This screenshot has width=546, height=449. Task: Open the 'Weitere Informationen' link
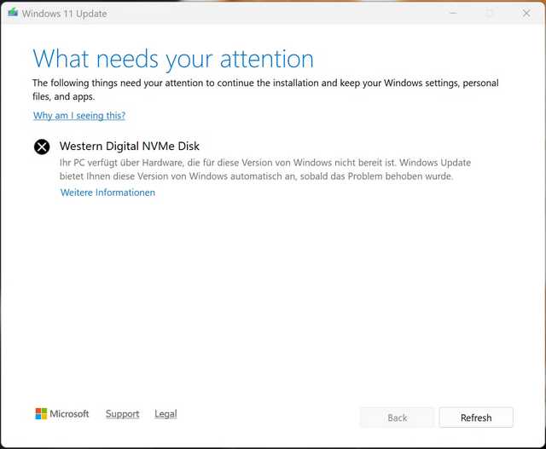(x=107, y=193)
